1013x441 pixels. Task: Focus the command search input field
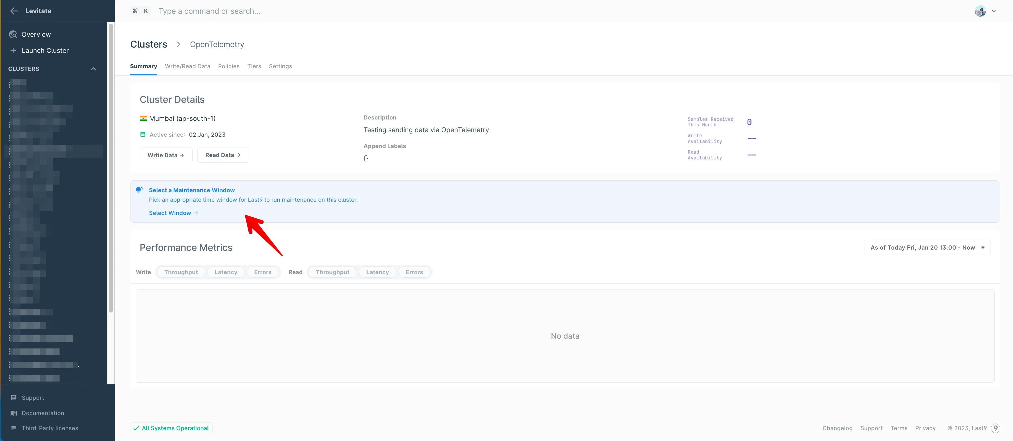(209, 11)
